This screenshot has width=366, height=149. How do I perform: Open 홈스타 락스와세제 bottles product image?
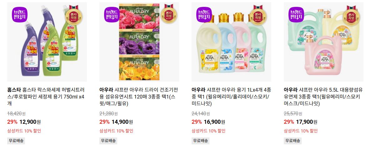coord(47,42)
